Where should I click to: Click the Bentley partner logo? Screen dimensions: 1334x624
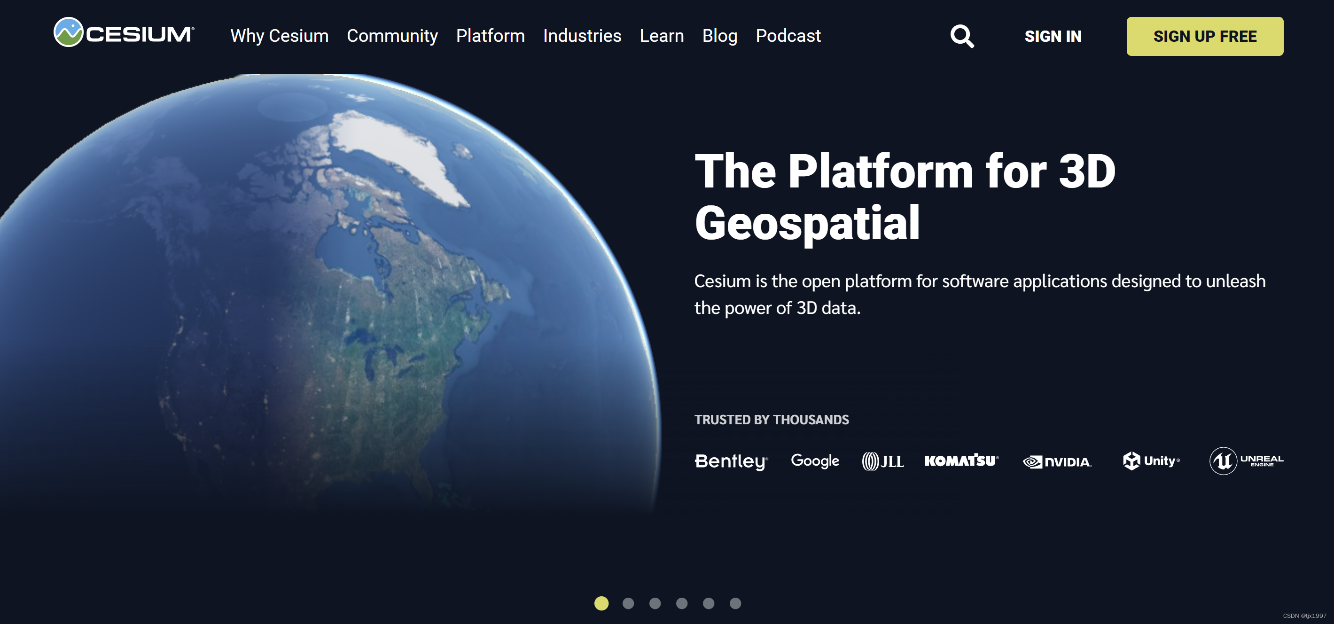pos(731,461)
